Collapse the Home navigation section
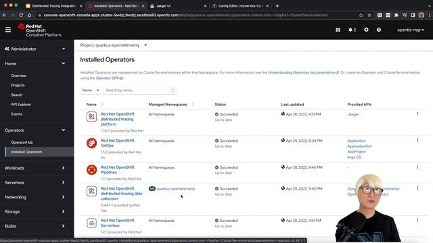The image size is (433, 243). click(x=35, y=63)
